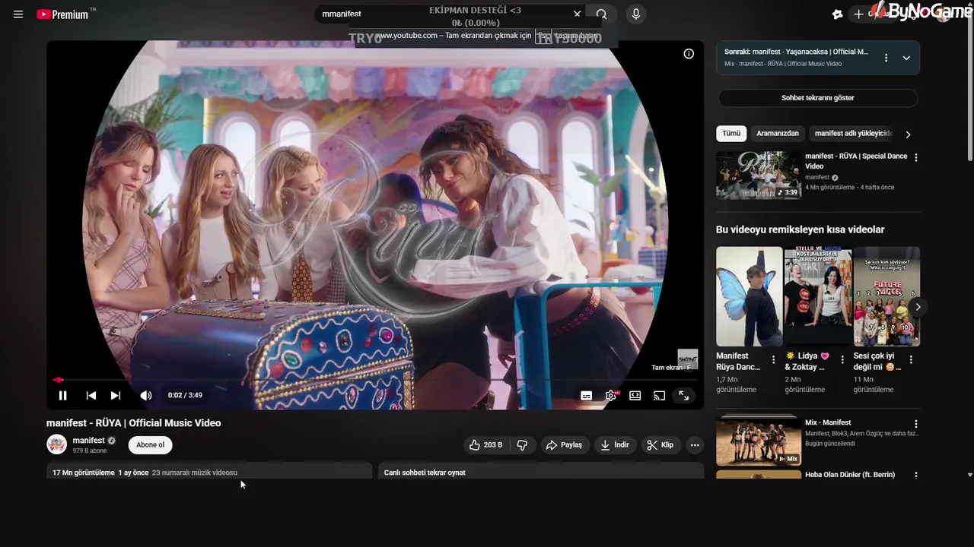Mute the video volume
974x547 pixels.
point(146,395)
